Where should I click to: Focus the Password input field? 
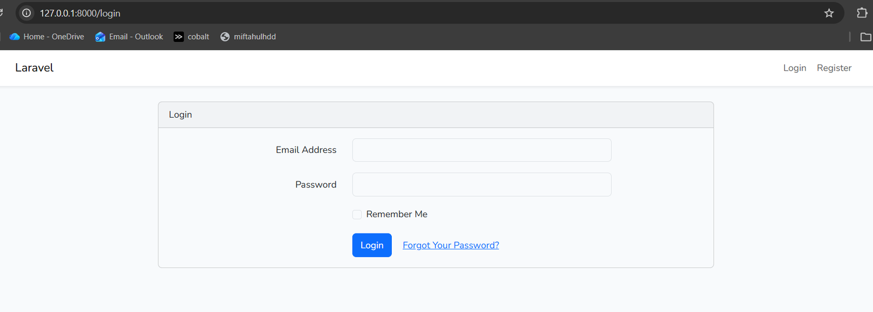tap(482, 185)
